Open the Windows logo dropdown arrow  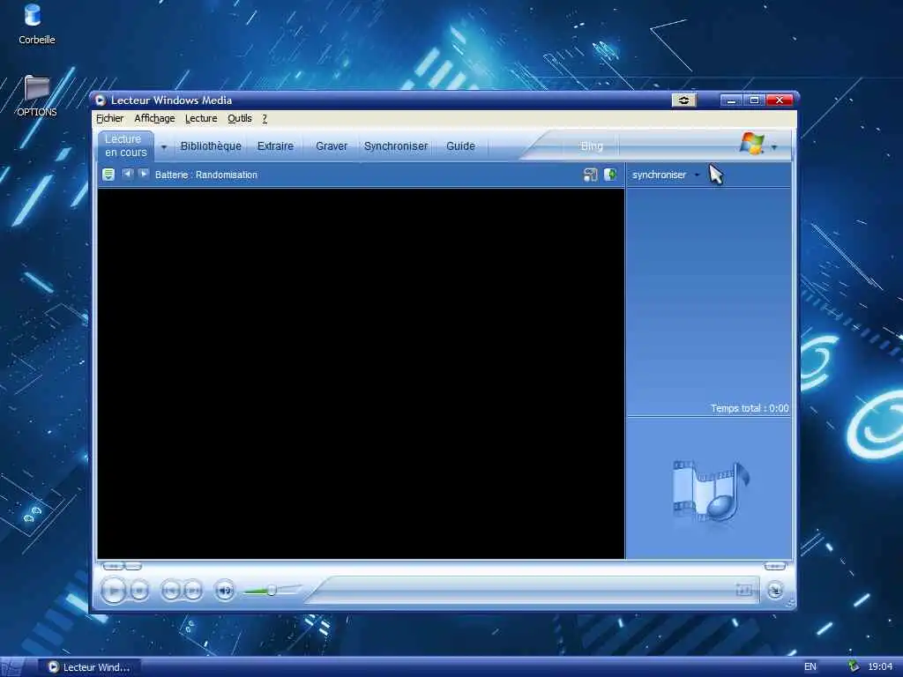(x=774, y=147)
